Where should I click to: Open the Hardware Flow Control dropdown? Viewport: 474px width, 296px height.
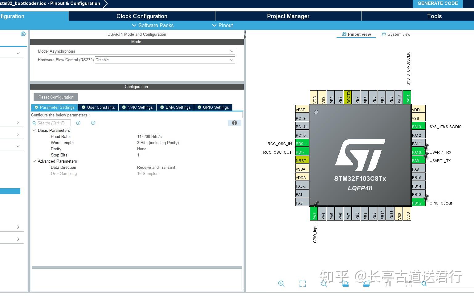click(165, 60)
